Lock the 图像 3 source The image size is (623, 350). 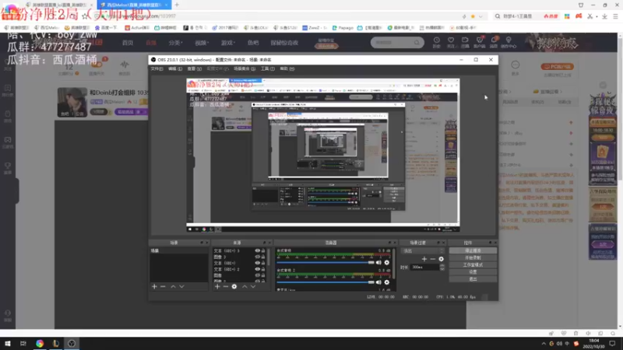[263, 257]
